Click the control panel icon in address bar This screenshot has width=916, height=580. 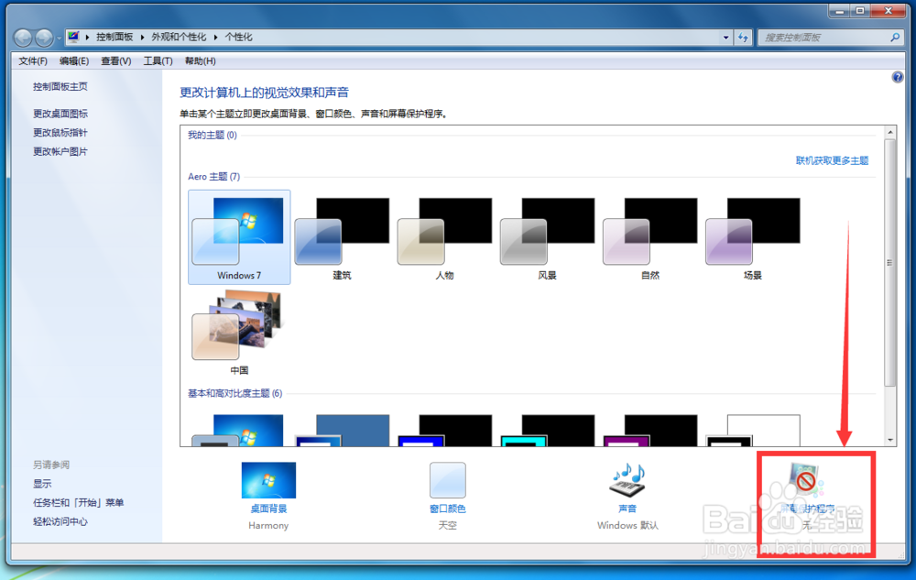click(x=73, y=37)
